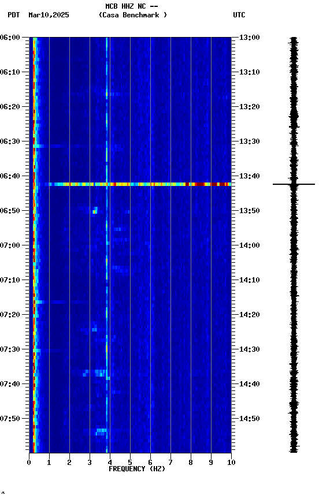The height and width of the screenshot is (499, 319).
Task: Click the '06:40' PDT time label
Action: pos(10,176)
